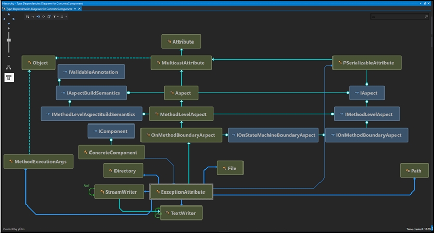Screen dimensions: 435x234
Task: Click the zoom out minus icon
Action: tap(8, 56)
